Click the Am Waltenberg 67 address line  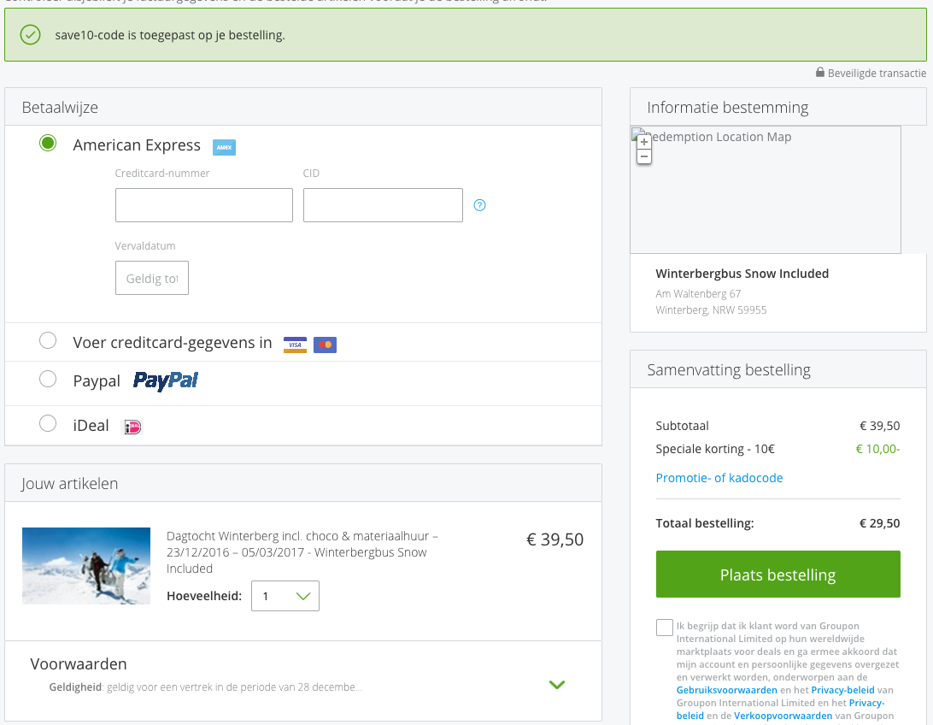(698, 294)
